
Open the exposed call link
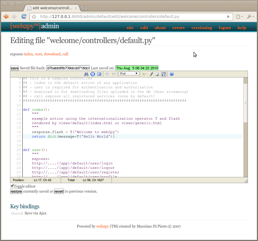point(65,54)
